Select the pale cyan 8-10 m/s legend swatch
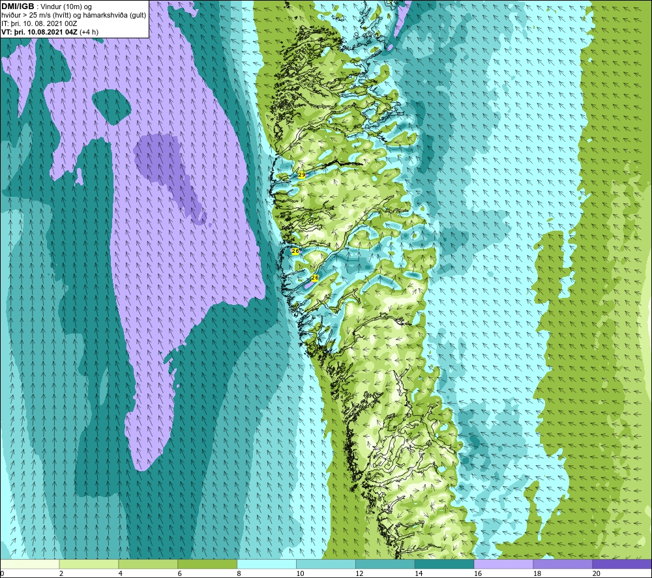The height and width of the screenshot is (578, 652). 267,564
